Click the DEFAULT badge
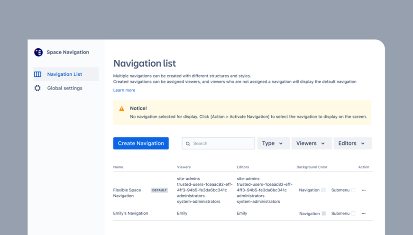 point(159,190)
